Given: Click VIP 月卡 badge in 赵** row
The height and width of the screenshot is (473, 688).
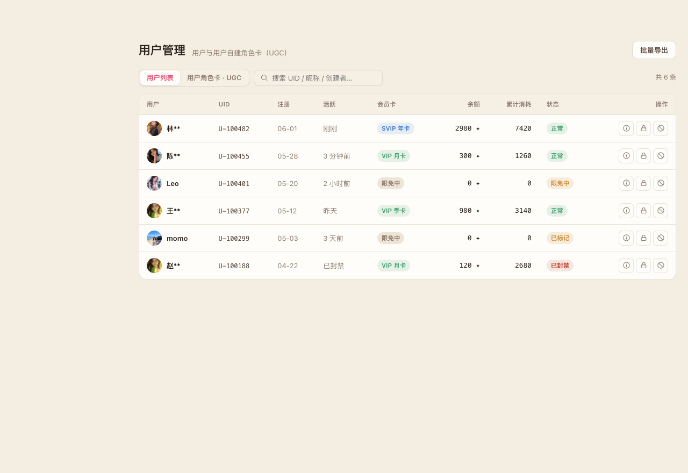Looking at the screenshot, I should (393, 266).
